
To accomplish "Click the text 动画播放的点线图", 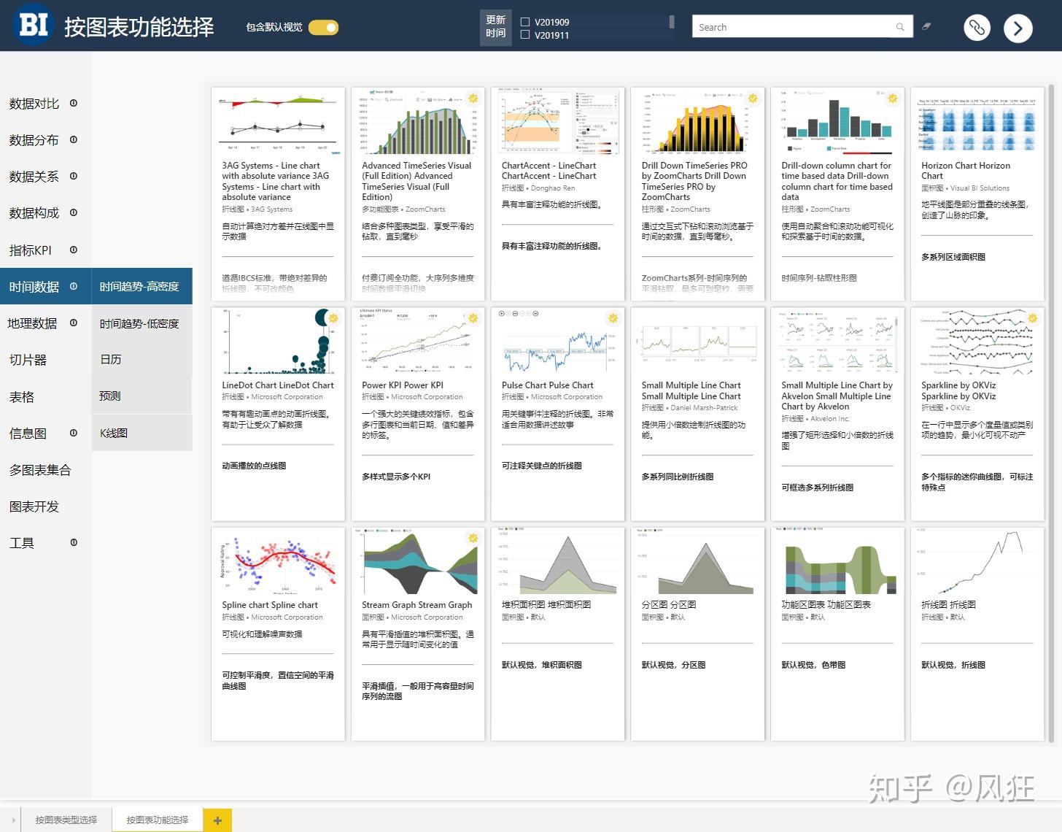I will 254,466.
